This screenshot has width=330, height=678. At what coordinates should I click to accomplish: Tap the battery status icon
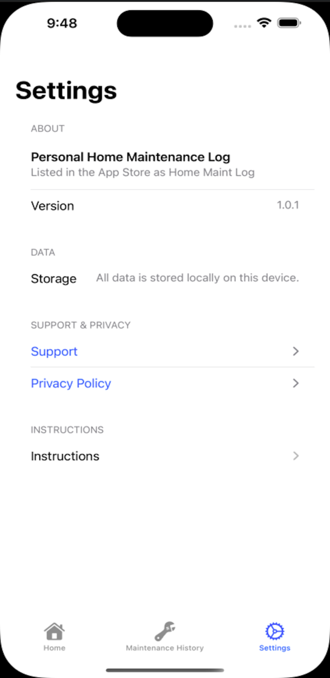[289, 23]
